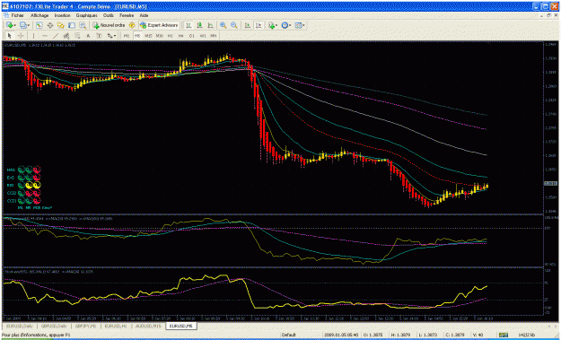The image size is (561, 340).
Task: Click the profiles icon
Action: [x=23, y=25]
